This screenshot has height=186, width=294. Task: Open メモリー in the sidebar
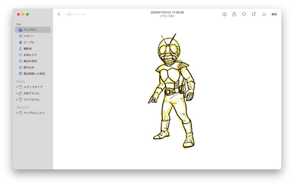point(33,36)
